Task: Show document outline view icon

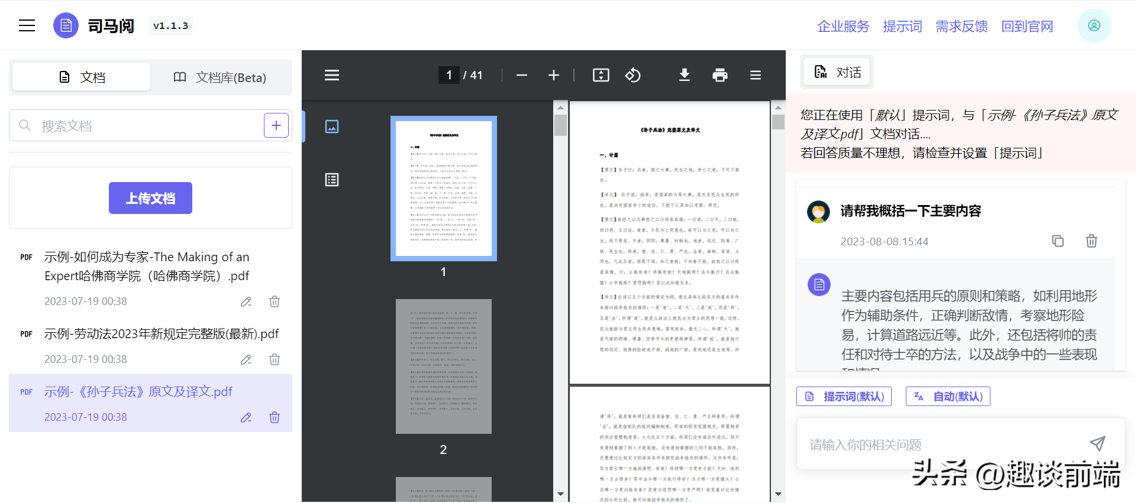Action: tap(332, 180)
